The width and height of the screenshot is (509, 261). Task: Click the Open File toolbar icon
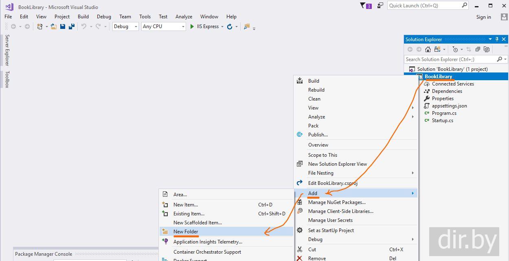coord(53,26)
